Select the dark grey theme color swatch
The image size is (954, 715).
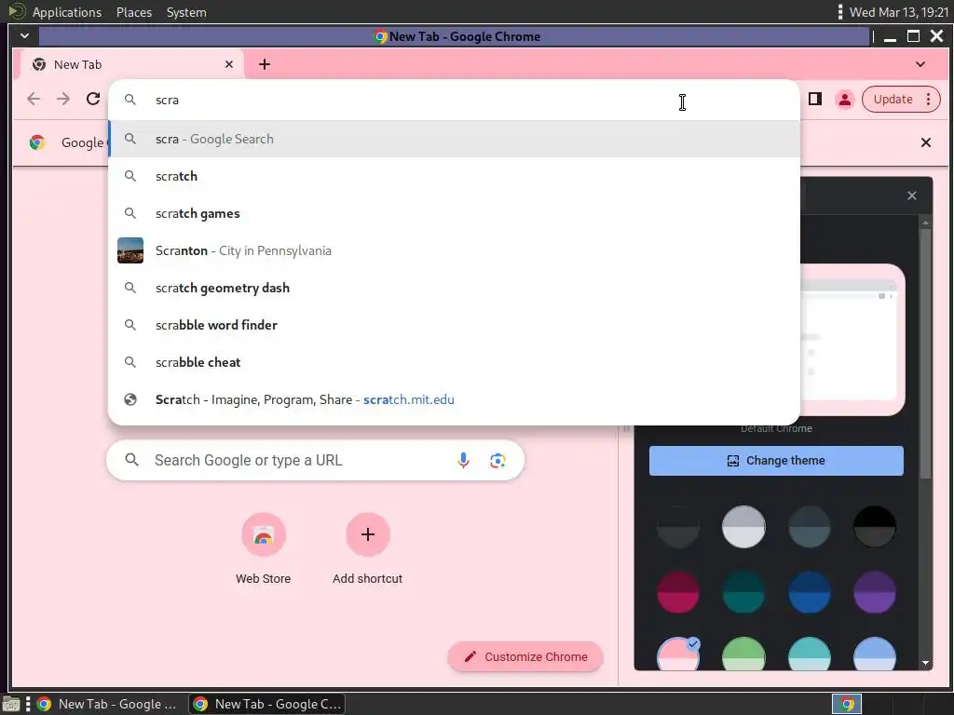tap(678, 527)
